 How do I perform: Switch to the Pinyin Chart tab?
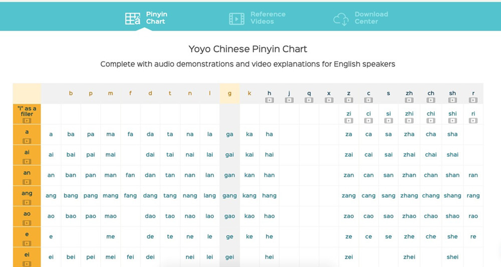[x=145, y=18]
